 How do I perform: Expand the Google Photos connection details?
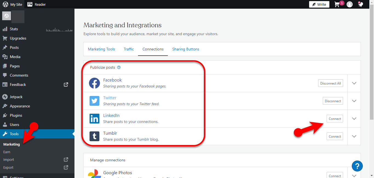(x=354, y=176)
